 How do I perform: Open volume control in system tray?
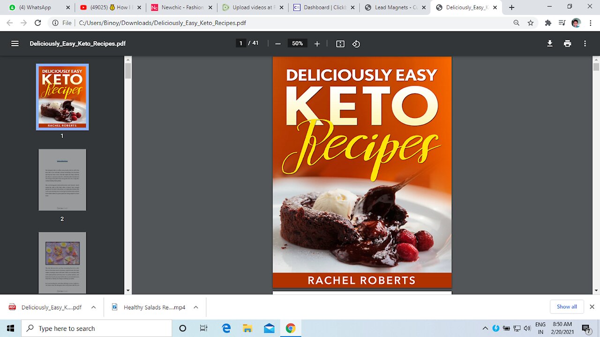[x=527, y=328]
